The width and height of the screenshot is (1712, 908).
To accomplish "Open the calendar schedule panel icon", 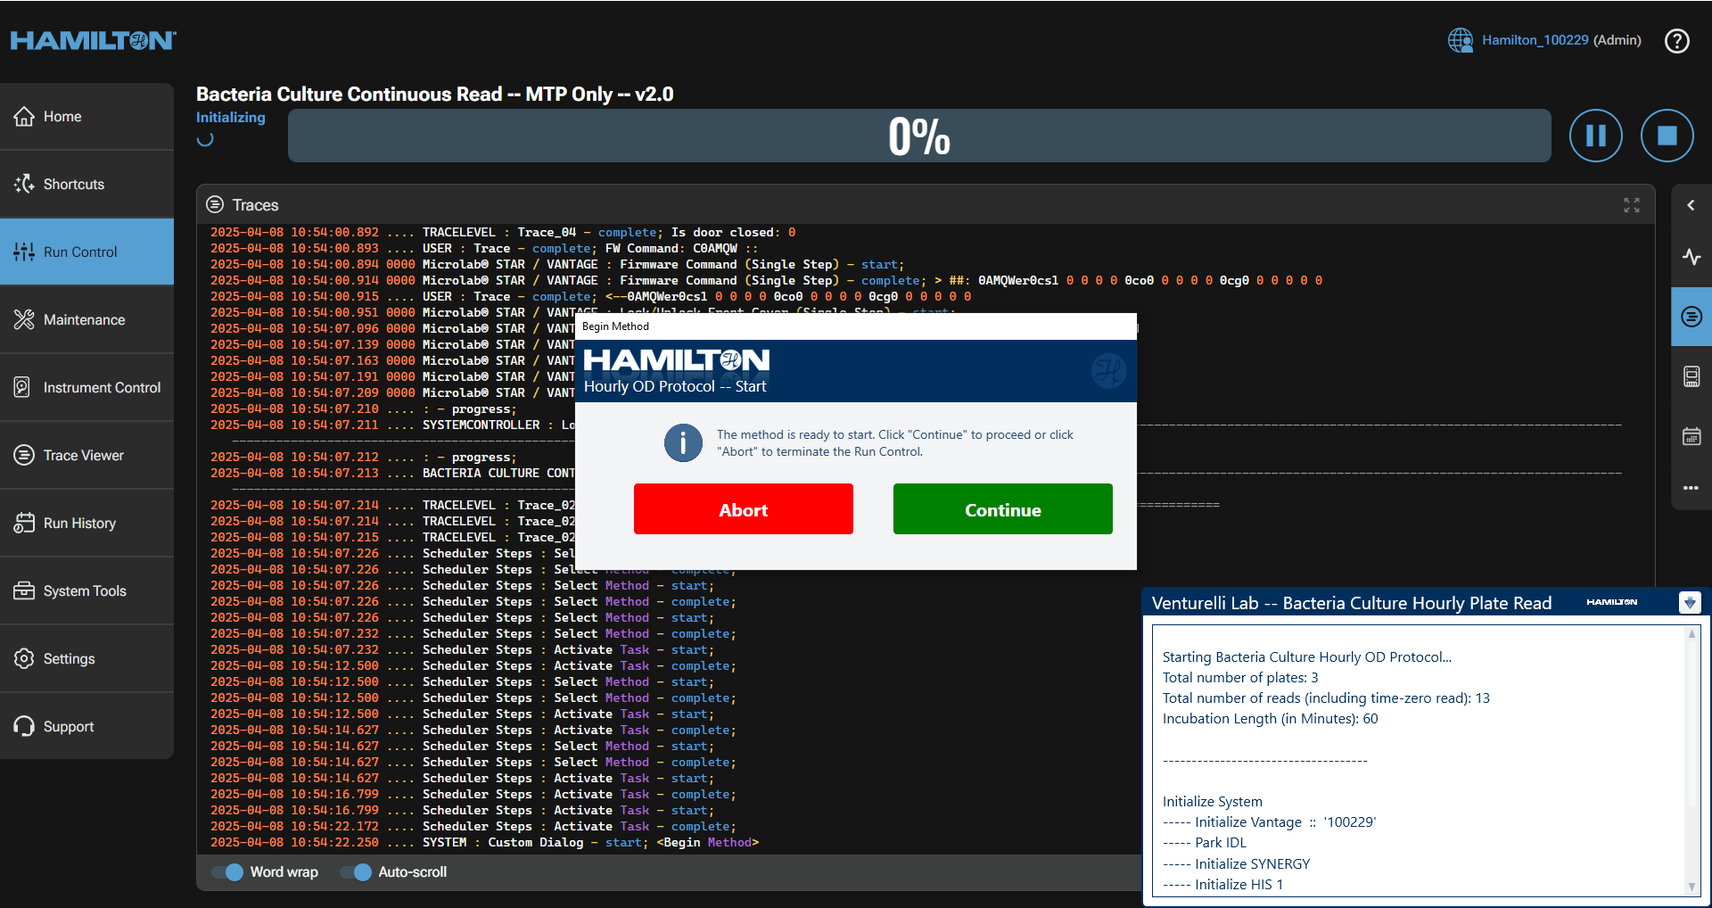I will [x=1691, y=436].
